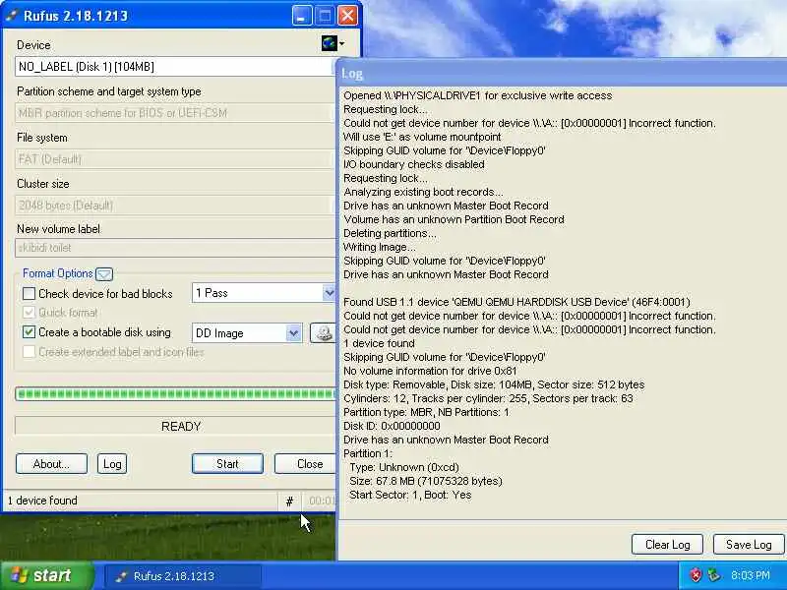Screen dimensions: 787x590
Task: Click the Close button in Rufus
Action: [x=305, y=464]
